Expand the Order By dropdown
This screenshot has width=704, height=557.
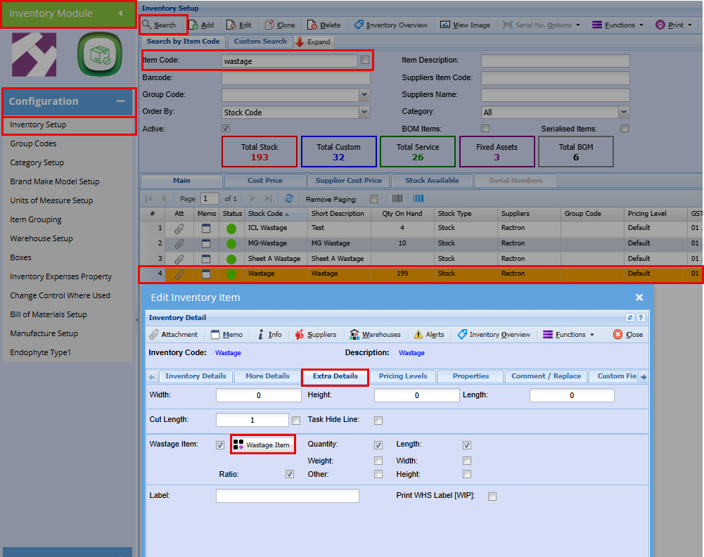364,112
